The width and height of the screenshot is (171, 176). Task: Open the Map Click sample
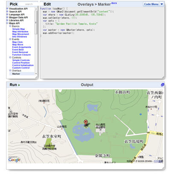[x=18, y=42]
